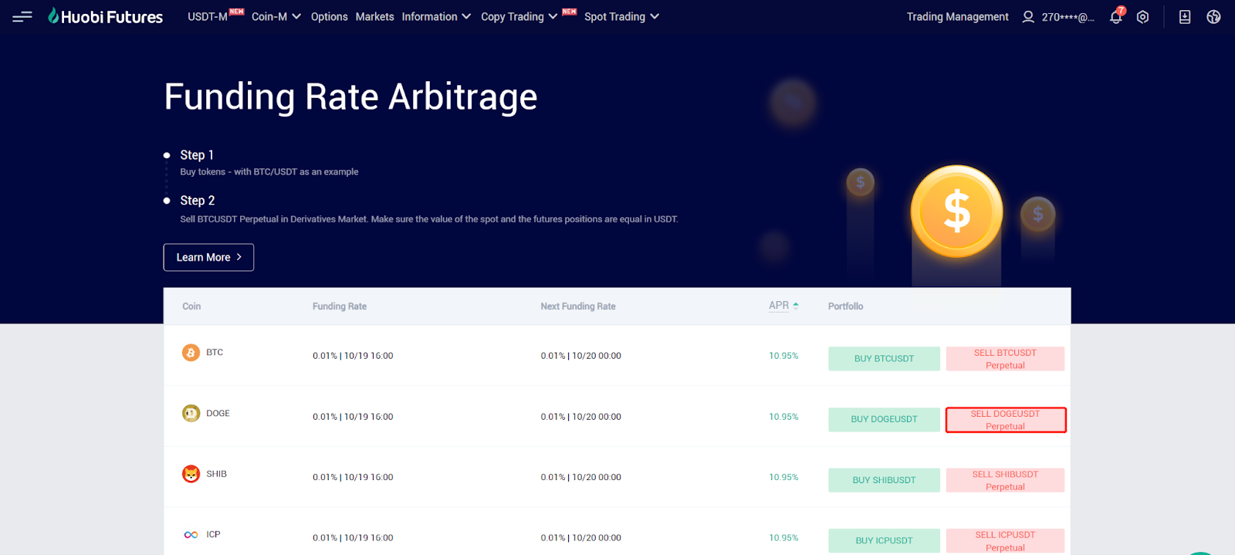Image resolution: width=1235 pixels, height=555 pixels.
Task: Click the Next Funding Rate header
Action: click(x=578, y=306)
